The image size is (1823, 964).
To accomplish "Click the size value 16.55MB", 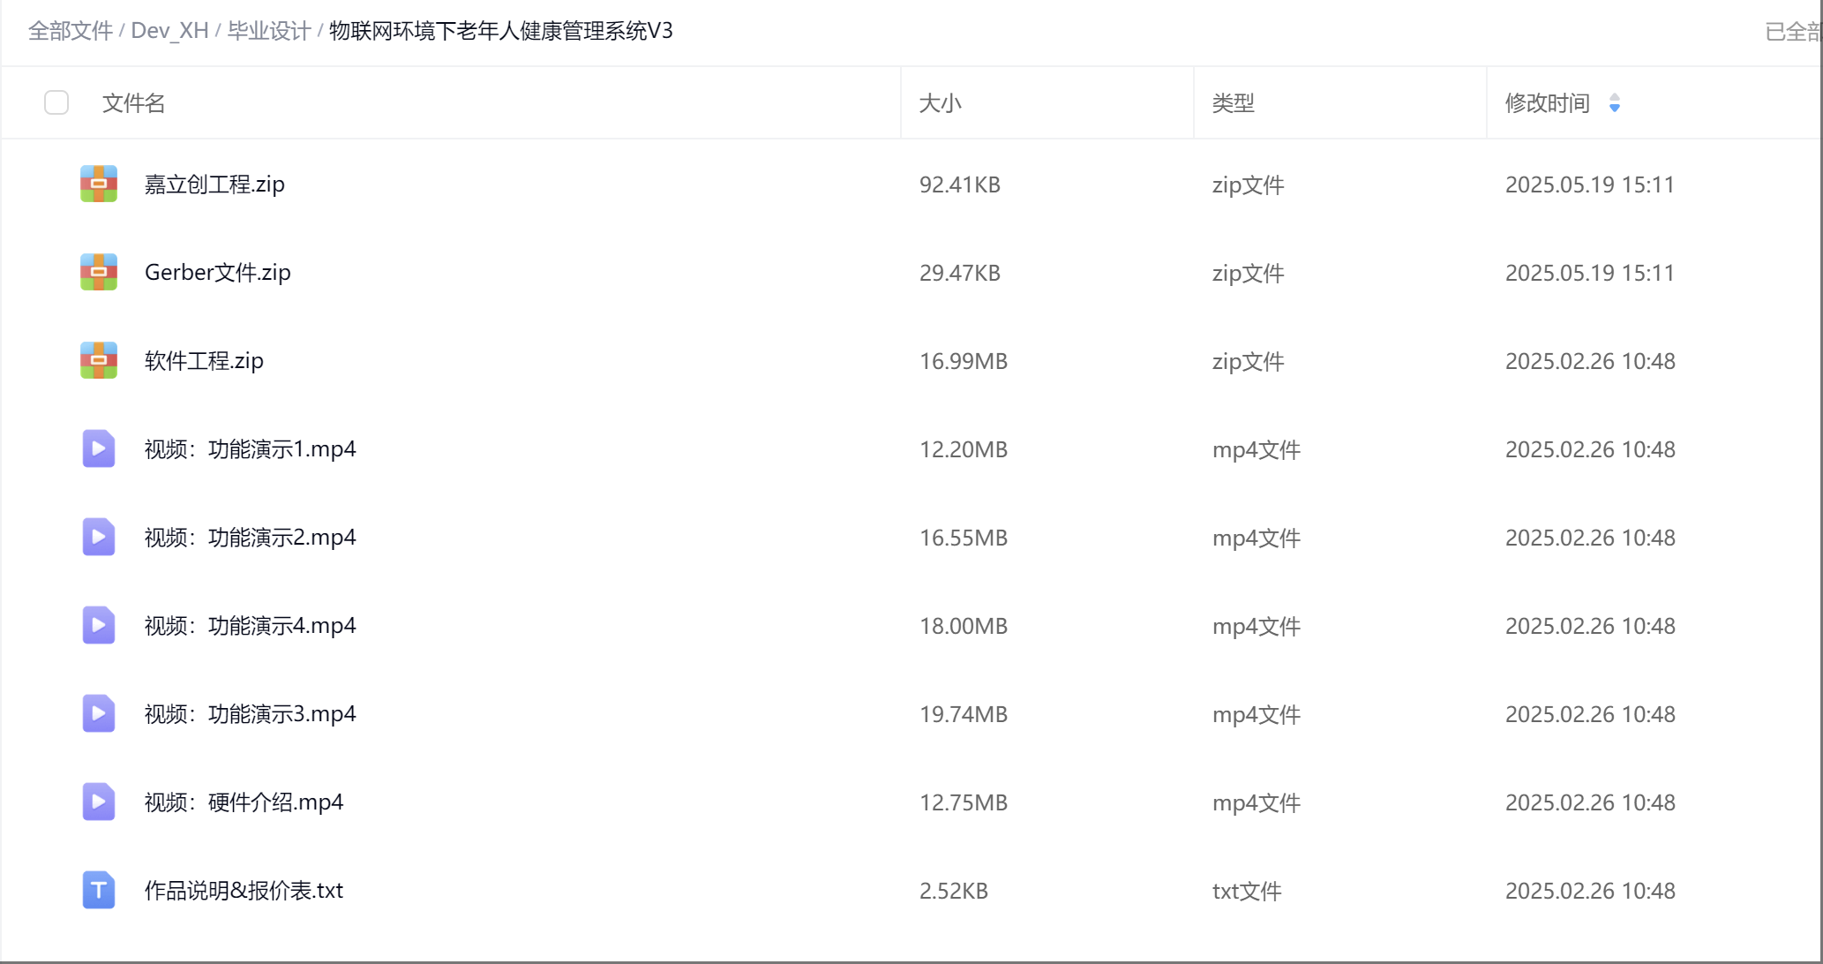I will pos(964,538).
